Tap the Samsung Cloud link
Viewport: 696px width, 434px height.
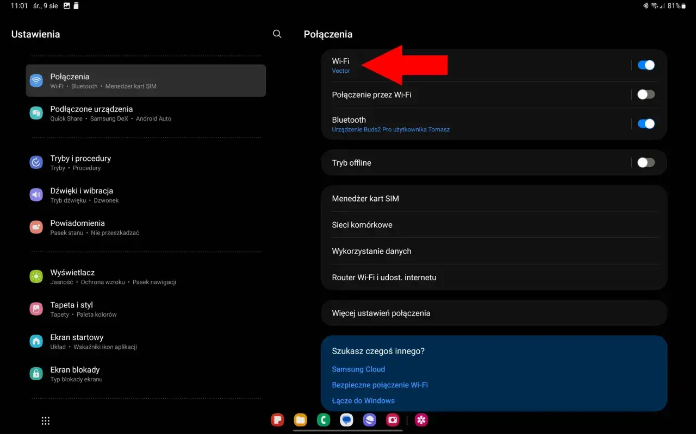tap(358, 369)
